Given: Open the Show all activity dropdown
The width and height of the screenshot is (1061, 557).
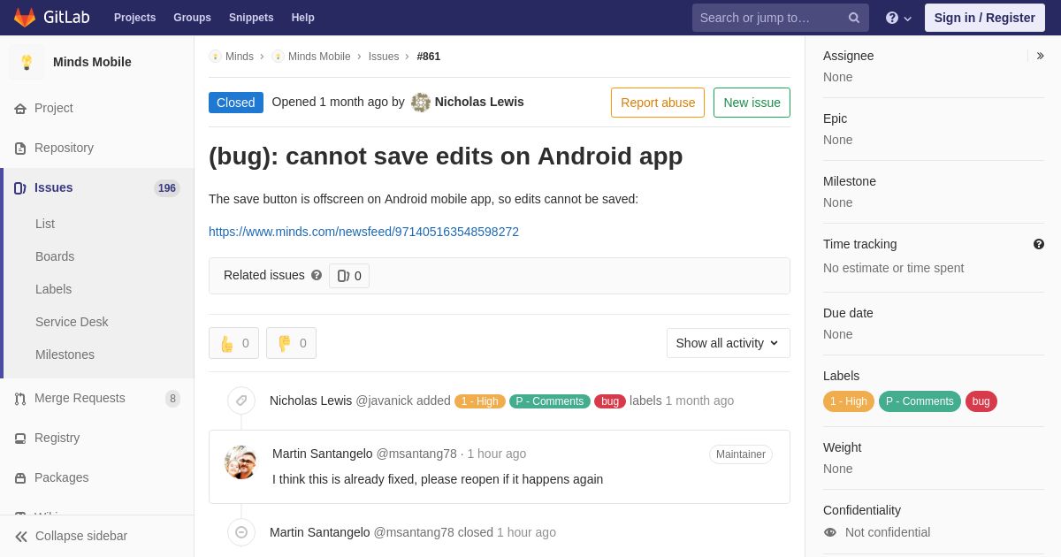Looking at the screenshot, I should pos(729,343).
